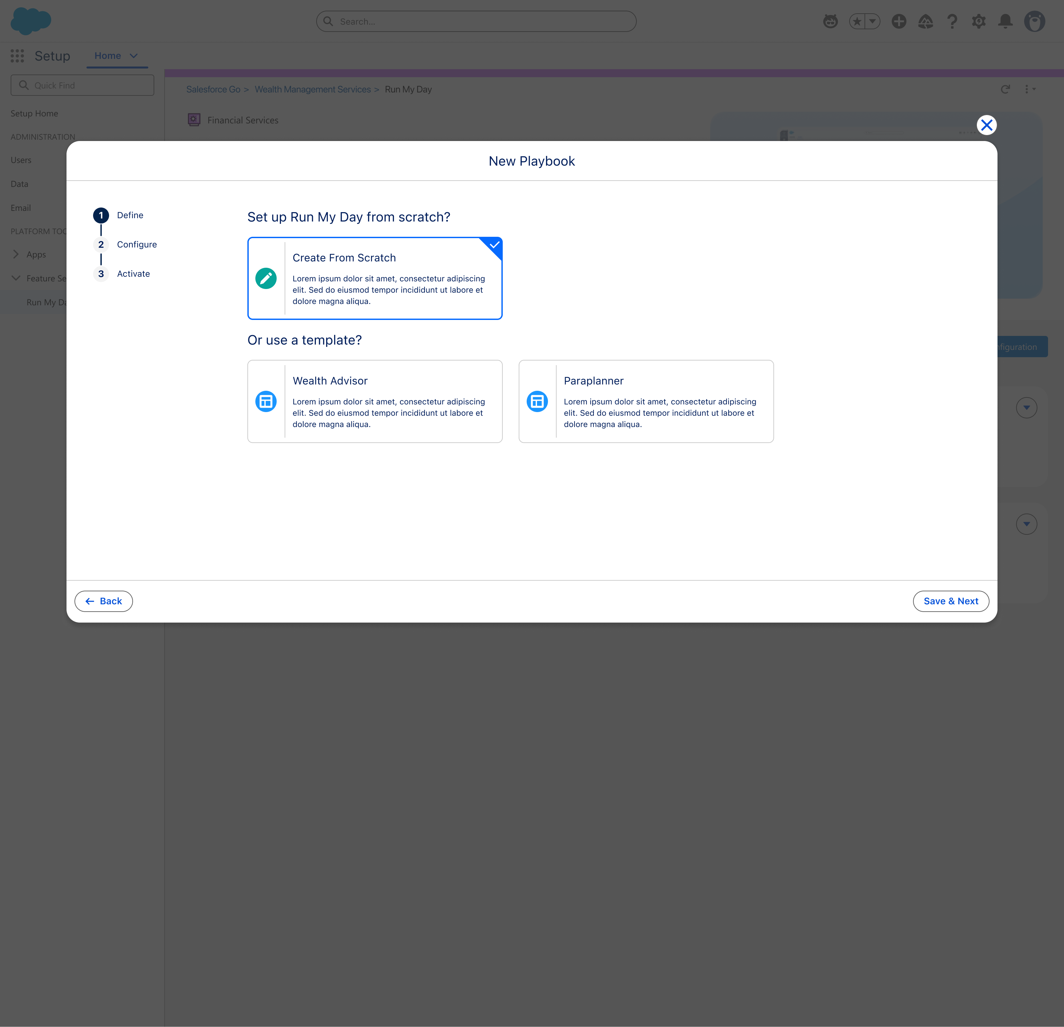The height and width of the screenshot is (1027, 1064).
Task: Open Users in the sidebar
Action: [x=21, y=160]
